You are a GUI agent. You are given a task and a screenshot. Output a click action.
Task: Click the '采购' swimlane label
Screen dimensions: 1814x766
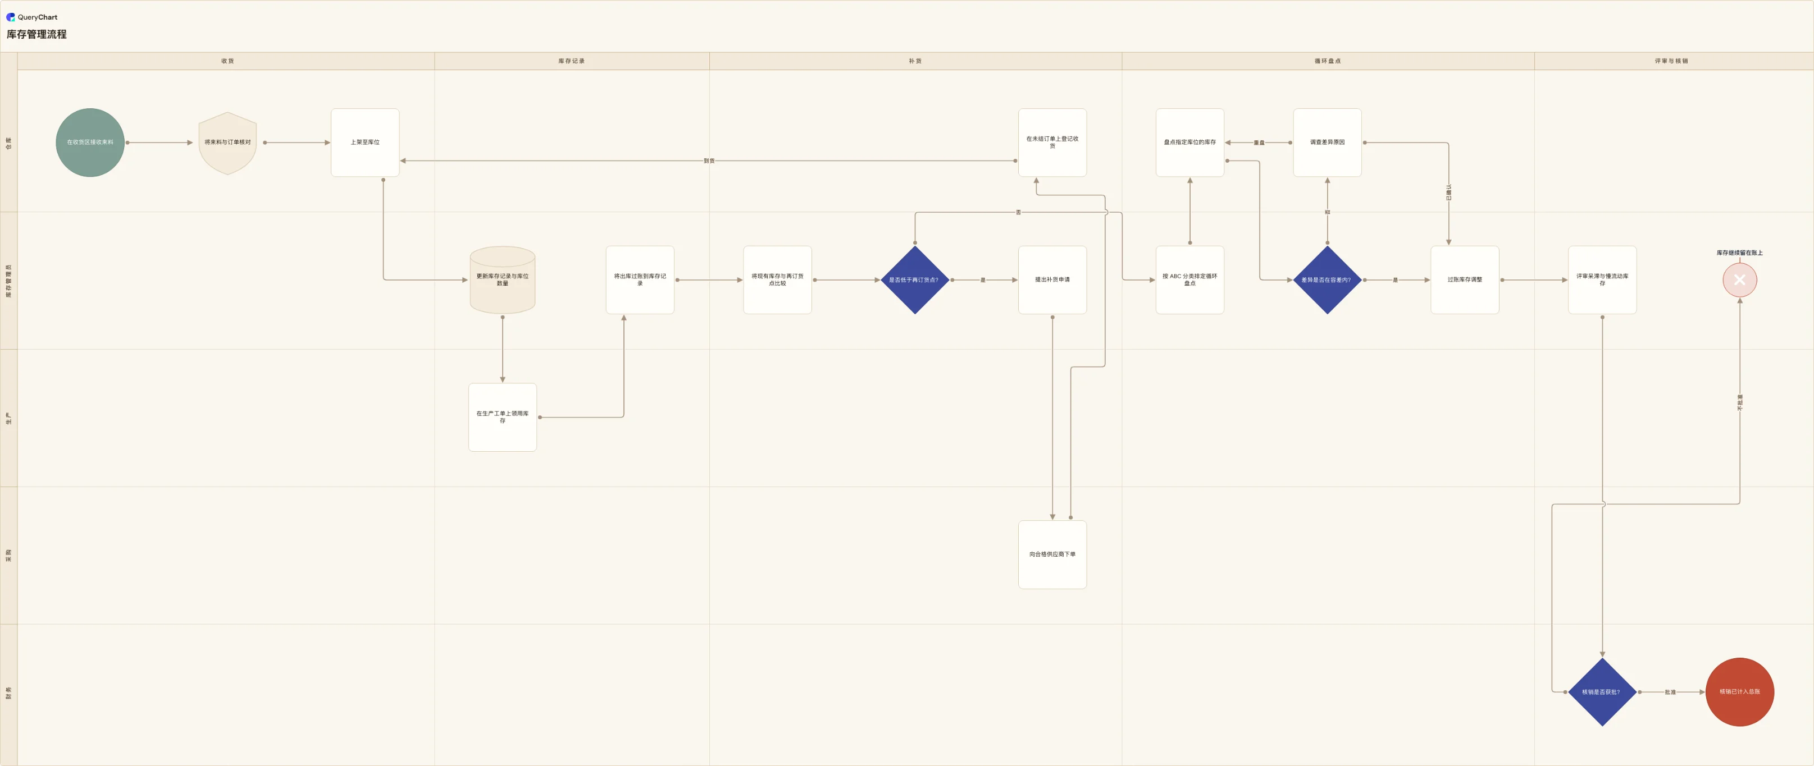tap(8, 555)
